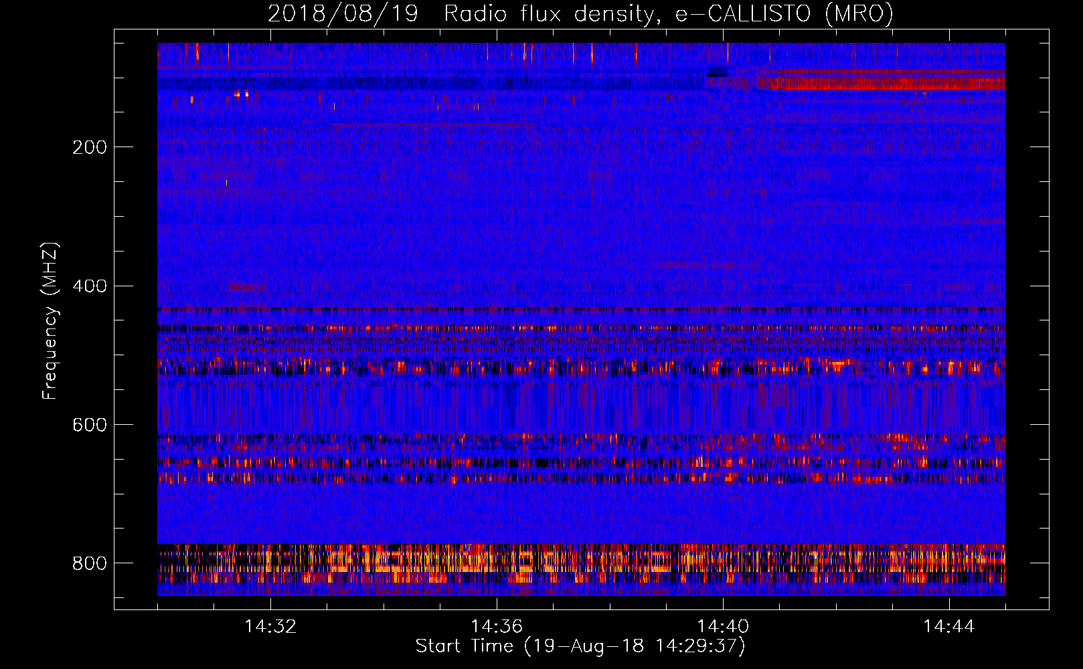Select the 'Frequency (MHZ)' y-axis label

[50, 320]
